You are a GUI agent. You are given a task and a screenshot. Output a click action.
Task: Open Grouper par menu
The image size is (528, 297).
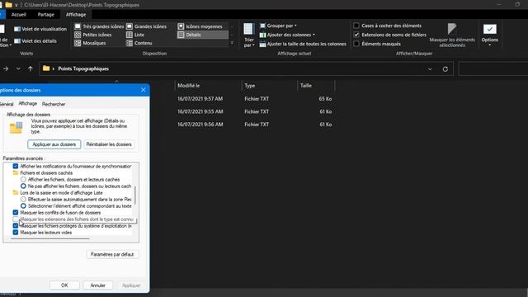pos(278,26)
